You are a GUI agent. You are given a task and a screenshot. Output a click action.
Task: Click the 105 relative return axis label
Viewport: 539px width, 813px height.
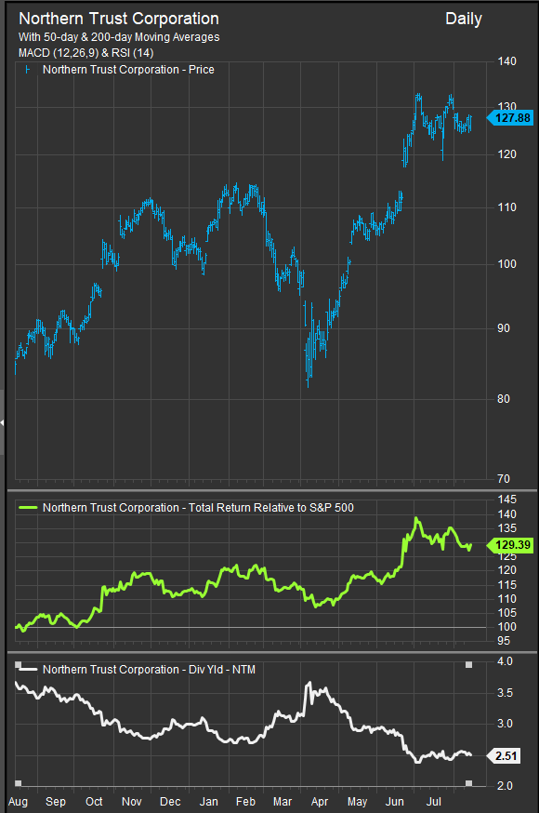(506, 613)
